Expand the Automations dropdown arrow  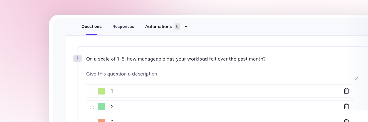click(186, 27)
